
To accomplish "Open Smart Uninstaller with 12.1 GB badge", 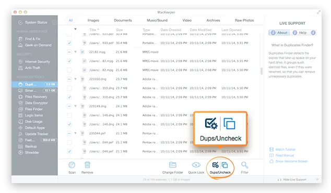I will point(34,91).
